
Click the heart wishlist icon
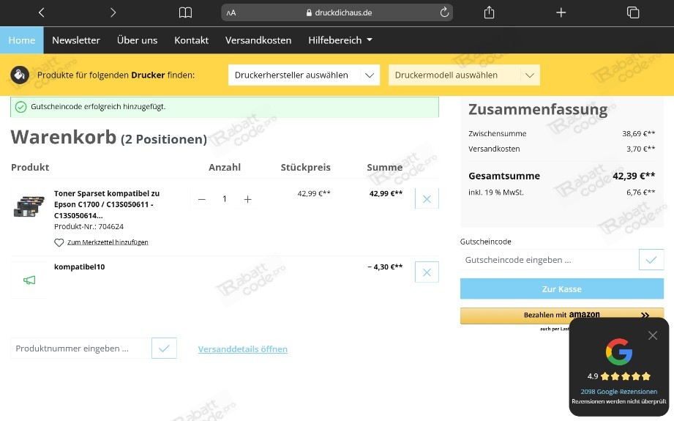[x=59, y=242]
